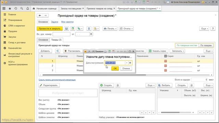219x123 pixels.
Task: Click the document list icon in toolbar
Action: click(x=89, y=29)
